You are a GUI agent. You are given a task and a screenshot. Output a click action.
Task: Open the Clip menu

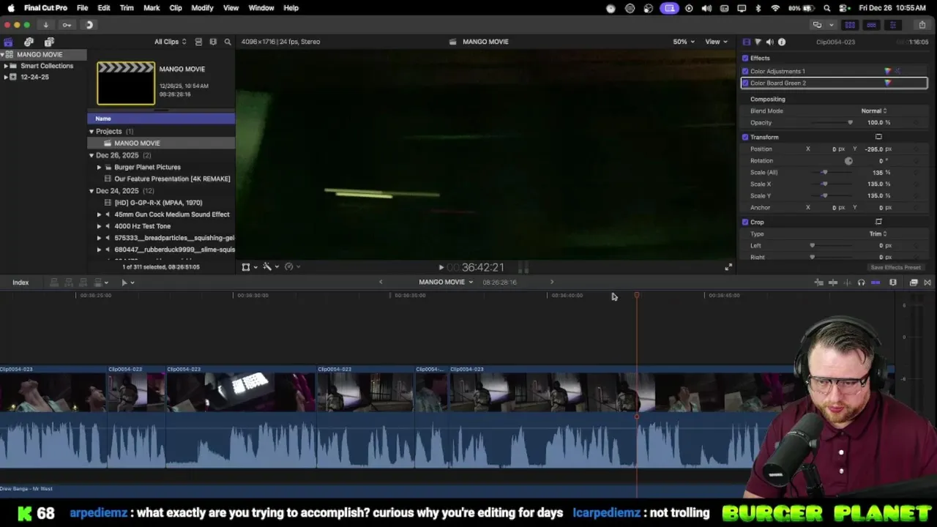176,8
